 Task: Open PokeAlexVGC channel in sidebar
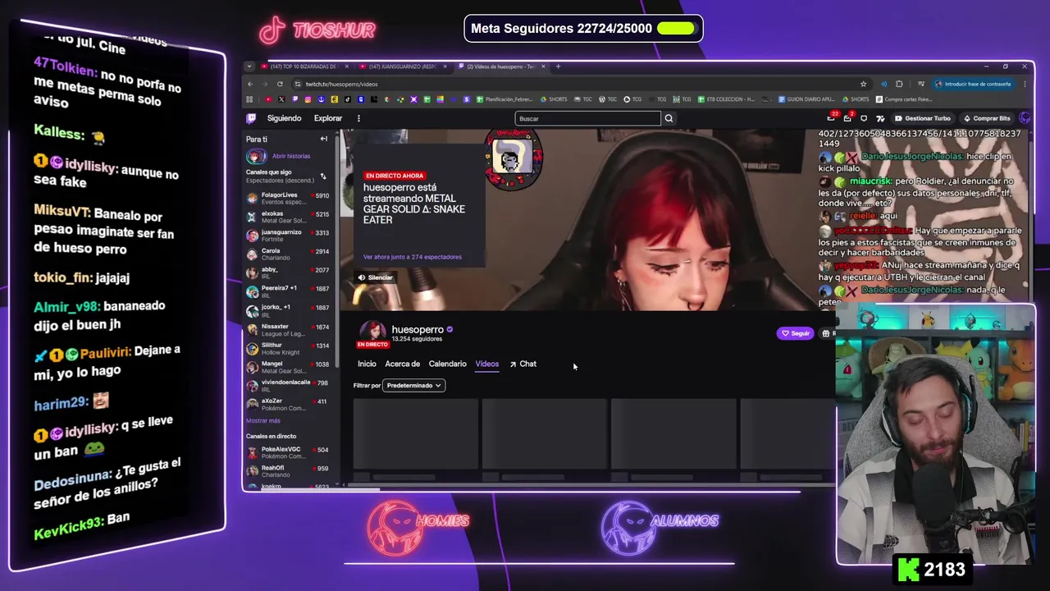coord(289,452)
